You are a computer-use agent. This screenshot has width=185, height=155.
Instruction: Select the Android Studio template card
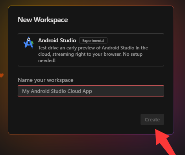point(91,50)
